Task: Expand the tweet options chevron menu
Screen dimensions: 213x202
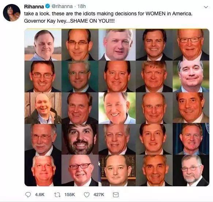Action: (x=206, y=7)
